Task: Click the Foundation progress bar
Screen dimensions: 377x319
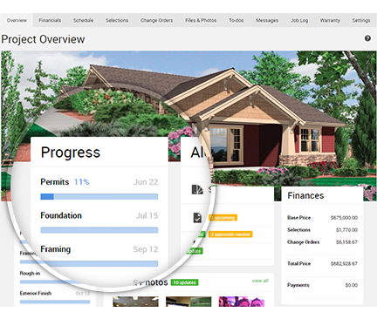Action: [99, 230]
